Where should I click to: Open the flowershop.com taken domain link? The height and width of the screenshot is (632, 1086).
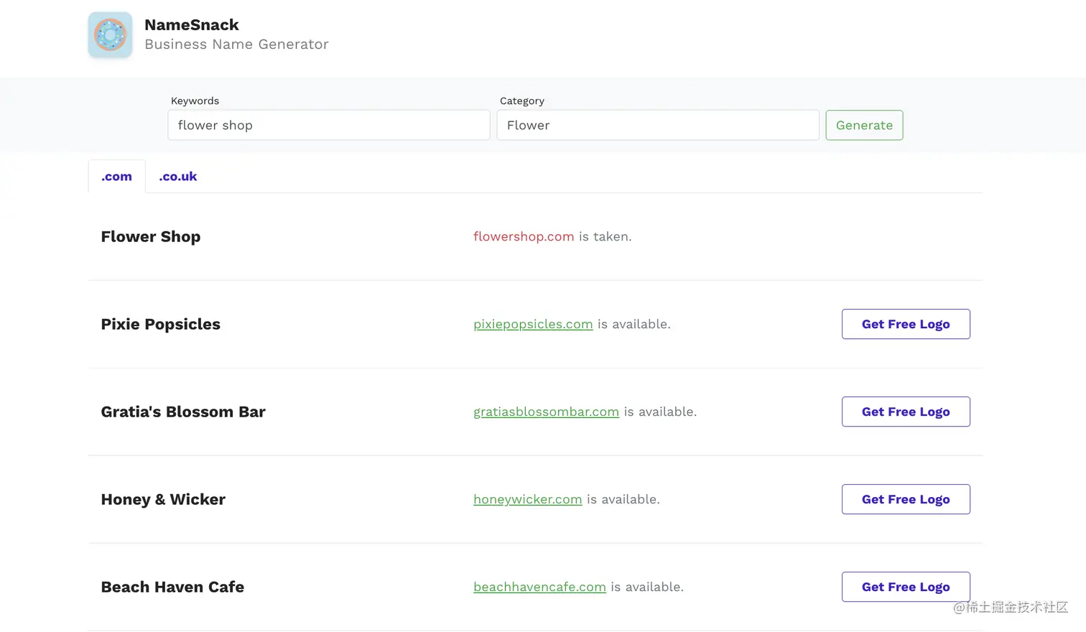pos(523,237)
